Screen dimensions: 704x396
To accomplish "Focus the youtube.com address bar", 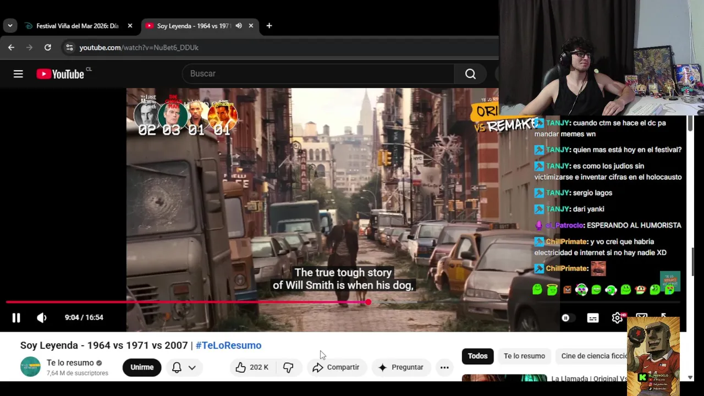I will (x=280, y=47).
